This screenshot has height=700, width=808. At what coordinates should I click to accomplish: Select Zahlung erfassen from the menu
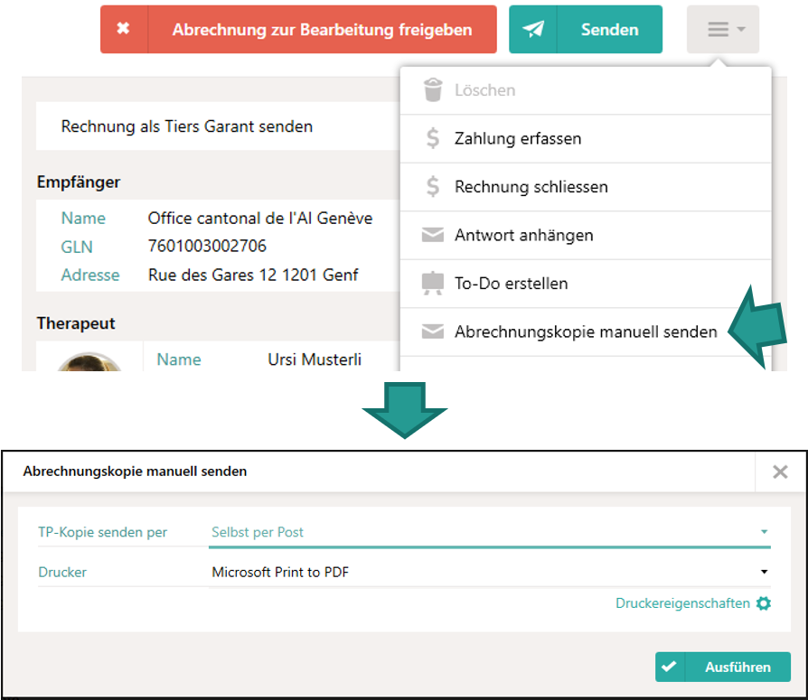[x=518, y=139]
